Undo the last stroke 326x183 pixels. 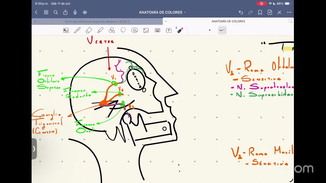coord(241,12)
